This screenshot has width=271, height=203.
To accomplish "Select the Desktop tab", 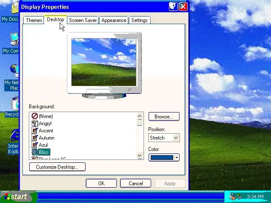I will coord(55,19).
